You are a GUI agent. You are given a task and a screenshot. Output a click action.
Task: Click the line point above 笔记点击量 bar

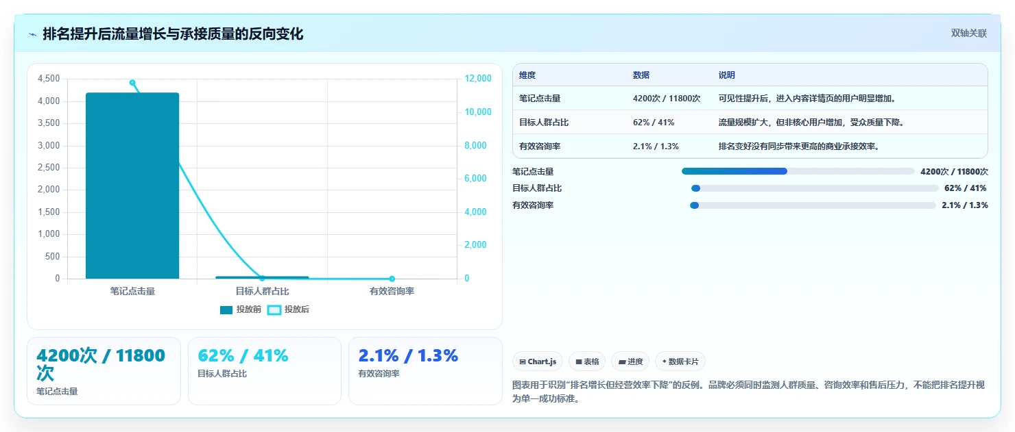132,83
